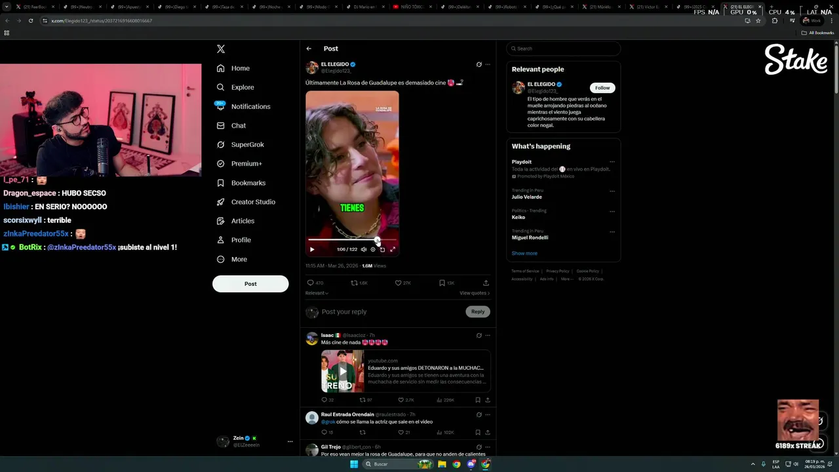Click the Post your reply field
Screen dimensions: 839x472
[391, 312]
